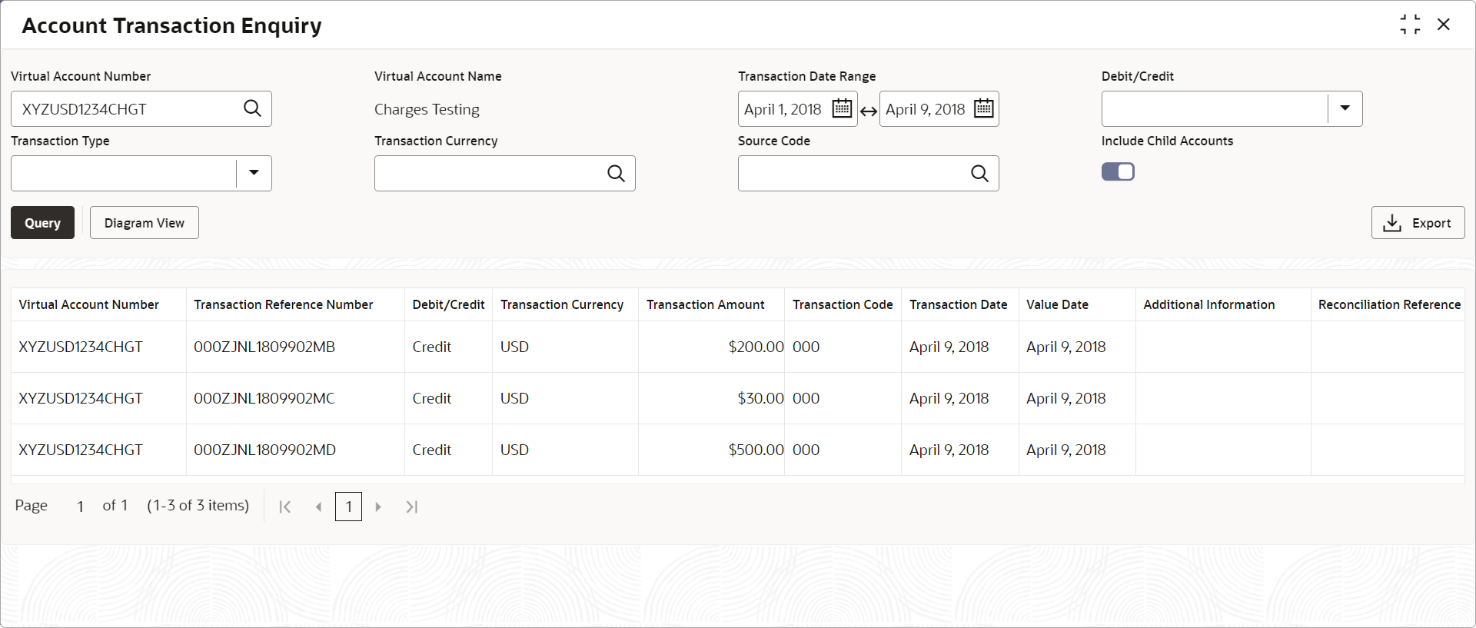The image size is (1476, 628).
Task: Expand the Debit/Credit dropdown
Action: 1345,108
